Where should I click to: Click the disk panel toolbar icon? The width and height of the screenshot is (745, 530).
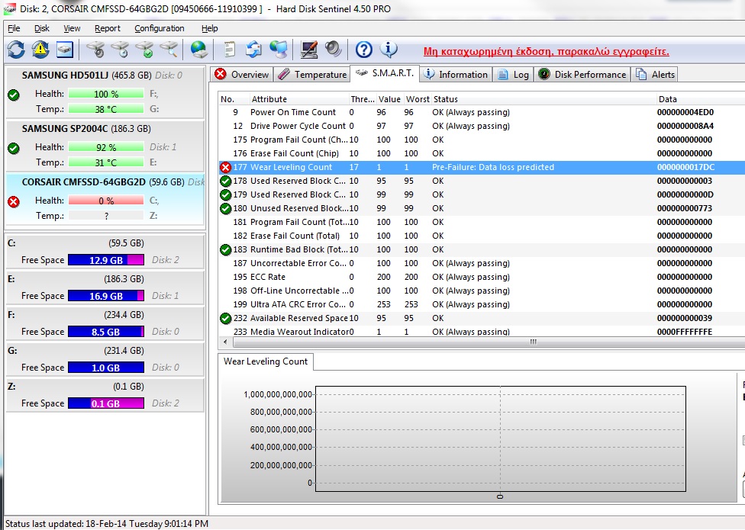click(65, 50)
